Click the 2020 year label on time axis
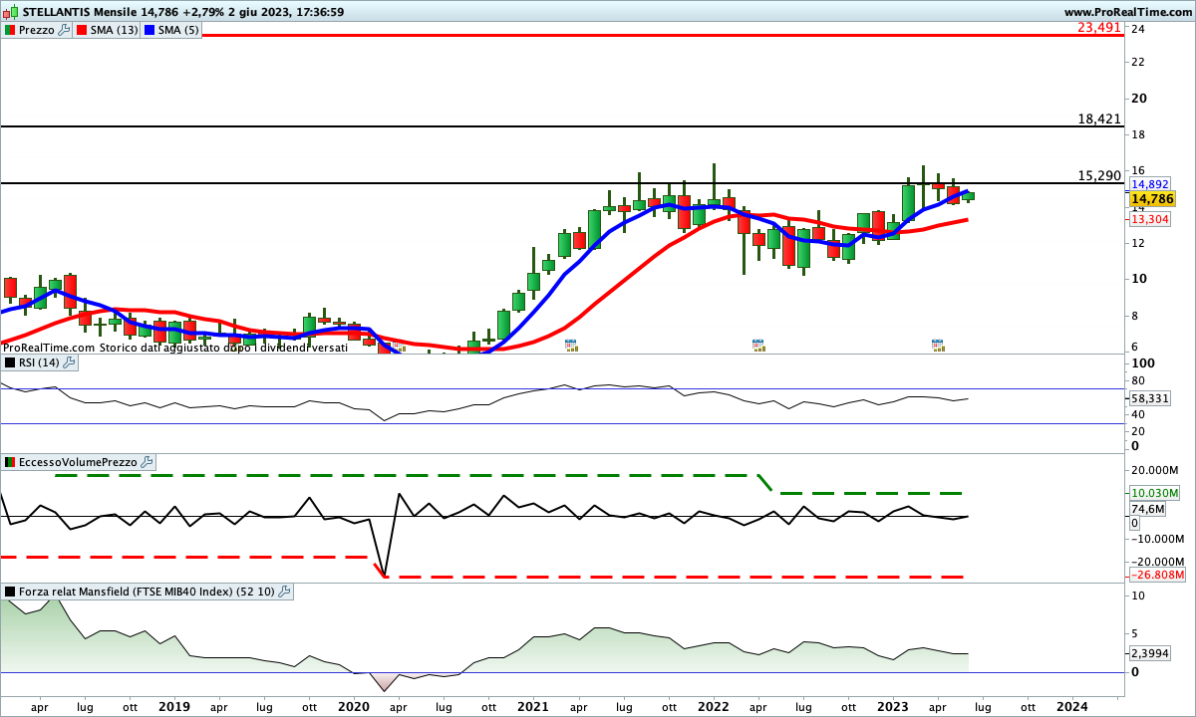Image resolution: width=1196 pixels, height=717 pixels. pos(354,706)
